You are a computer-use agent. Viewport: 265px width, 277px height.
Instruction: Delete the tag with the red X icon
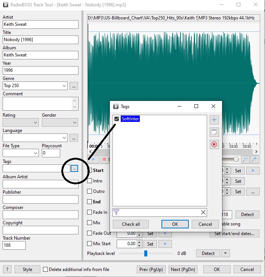tap(214, 145)
